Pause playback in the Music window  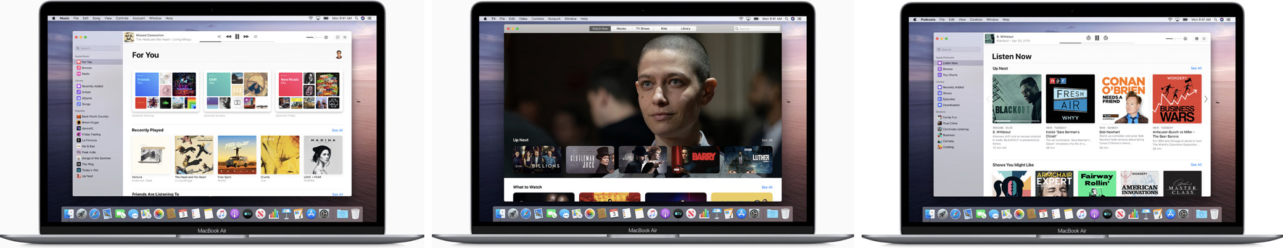[x=237, y=37]
